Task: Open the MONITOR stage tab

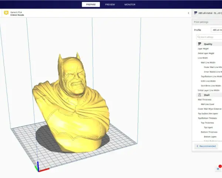Action: (130, 4)
